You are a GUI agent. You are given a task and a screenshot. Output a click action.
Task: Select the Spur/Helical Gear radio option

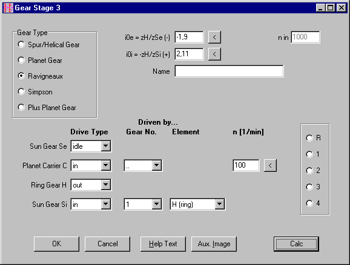click(x=48, y=45)
